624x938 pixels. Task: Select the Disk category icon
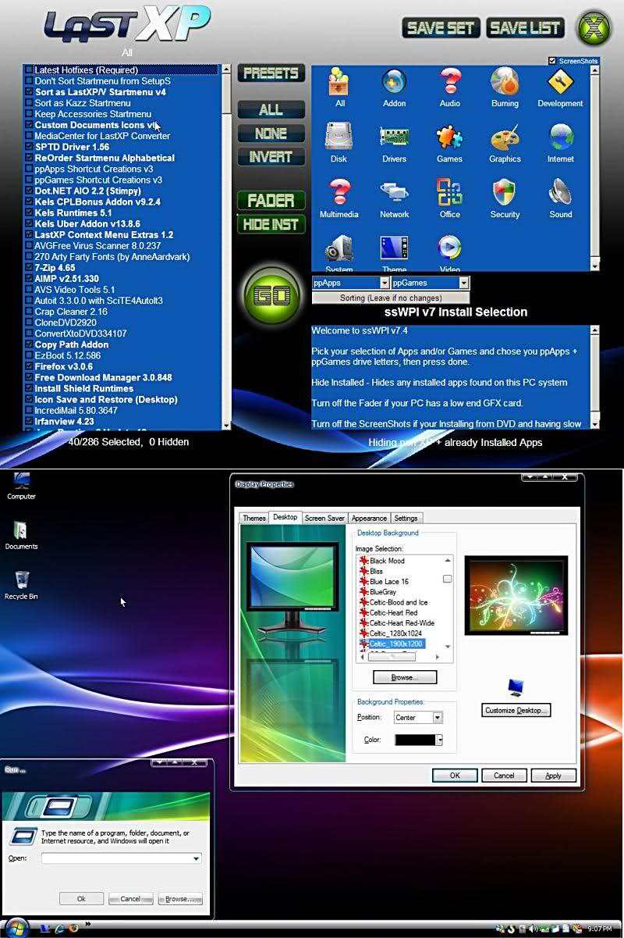click(339, 137)
